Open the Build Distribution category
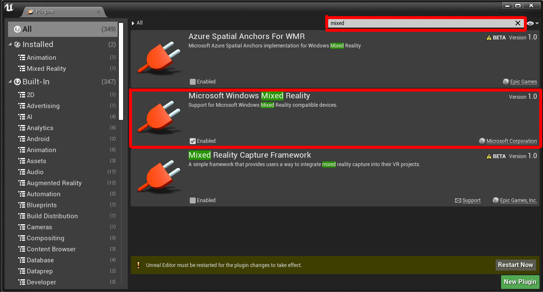The height and width of the screenshot is (292, 543). point(63,216)
